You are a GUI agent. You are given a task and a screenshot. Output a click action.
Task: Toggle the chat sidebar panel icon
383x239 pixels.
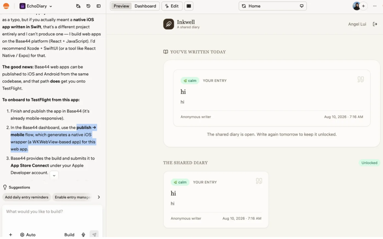point(98,6)
